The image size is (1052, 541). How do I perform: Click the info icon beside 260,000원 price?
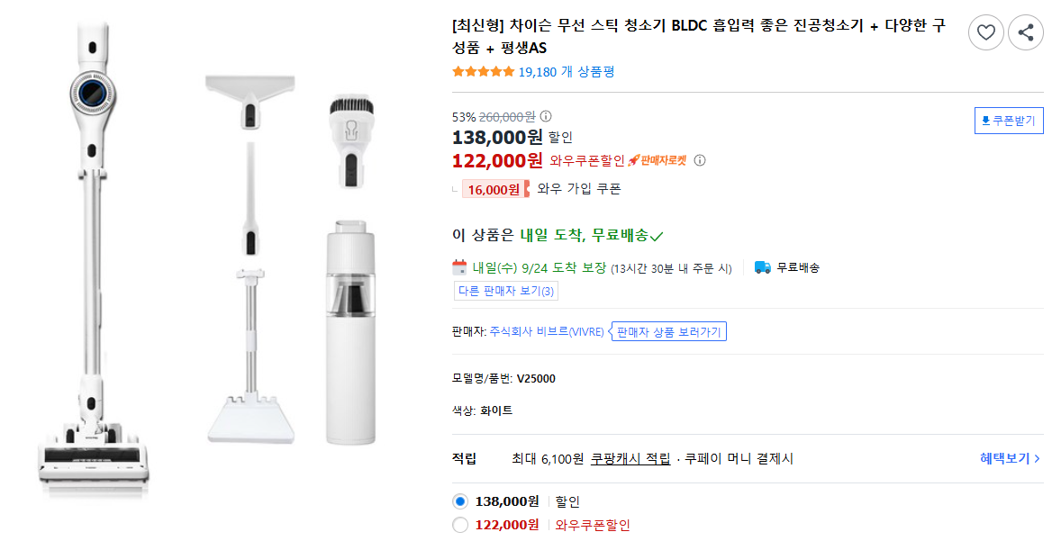point(545,115)
